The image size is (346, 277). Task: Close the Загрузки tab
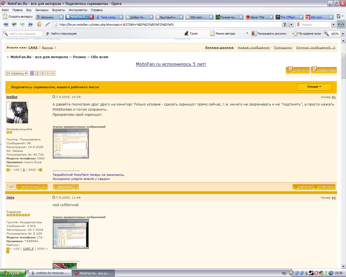(61, 17)
